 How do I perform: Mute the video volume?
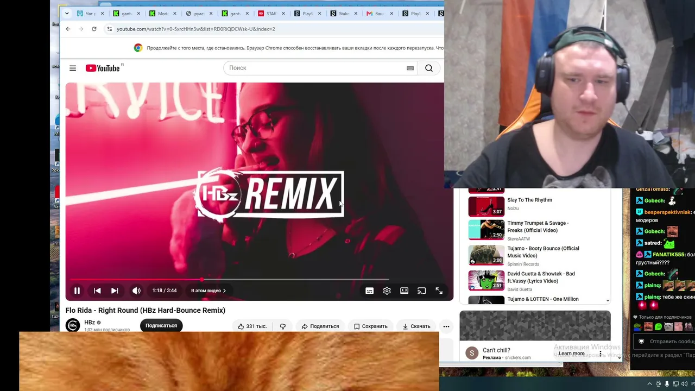136,291
